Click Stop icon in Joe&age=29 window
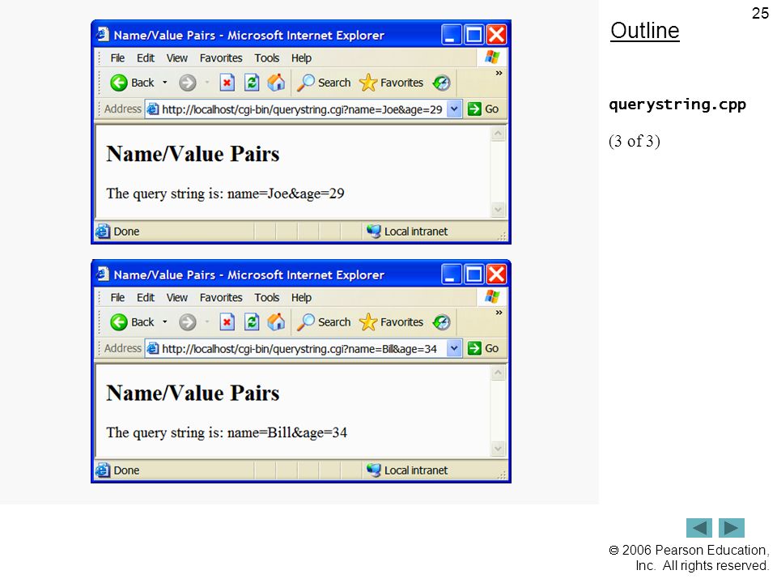 pos(227,83)
